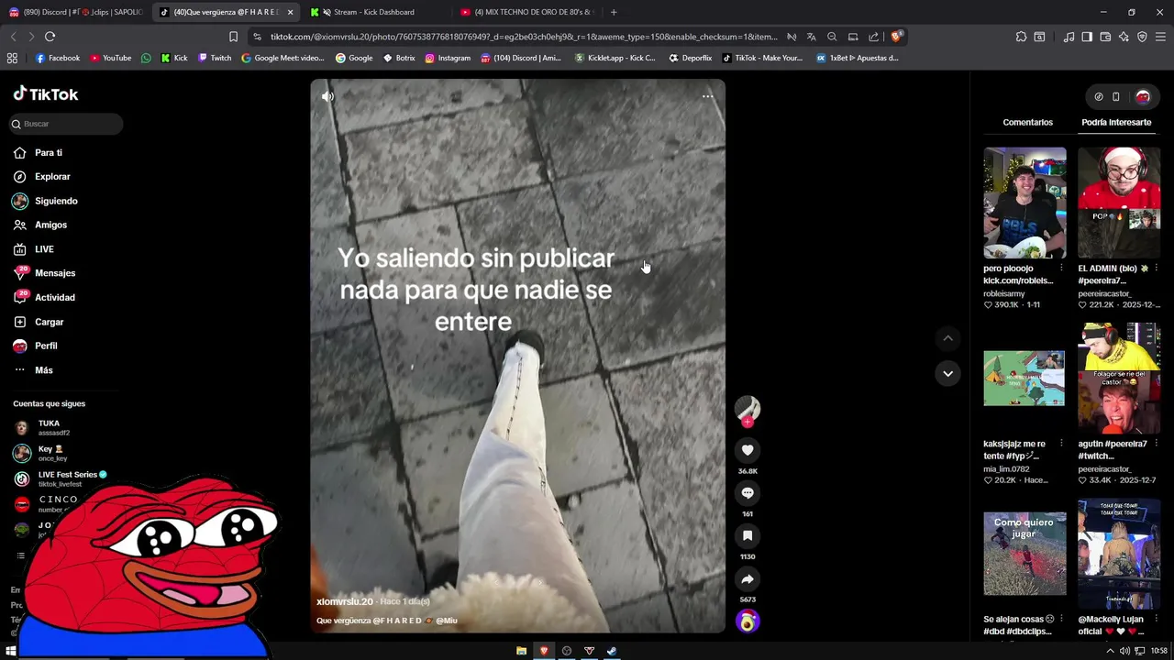This screenshot has height=660, width=1174.
Task: Mute the video with the speaker icon
Action: coord(327,96)
